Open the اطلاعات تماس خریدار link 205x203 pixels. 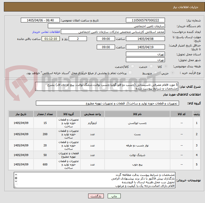(x=46, y=32)
